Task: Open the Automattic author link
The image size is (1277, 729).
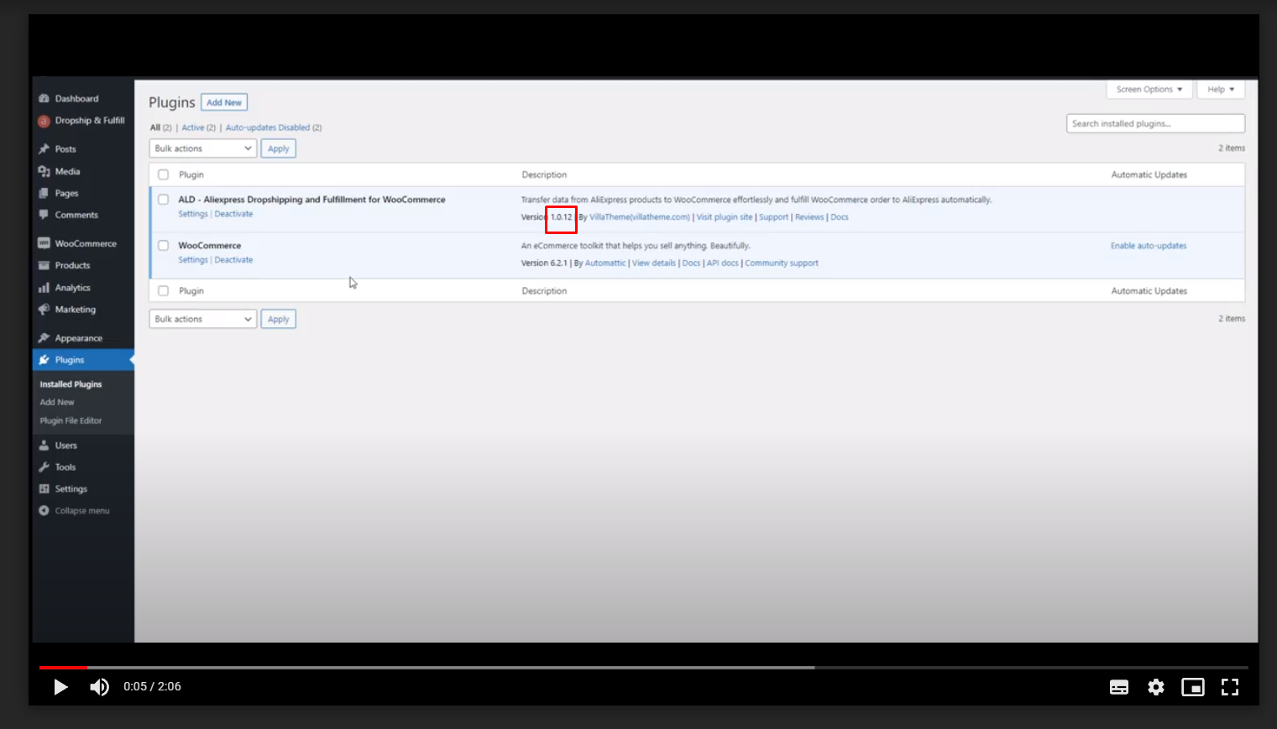Action: tap(605, 263)
